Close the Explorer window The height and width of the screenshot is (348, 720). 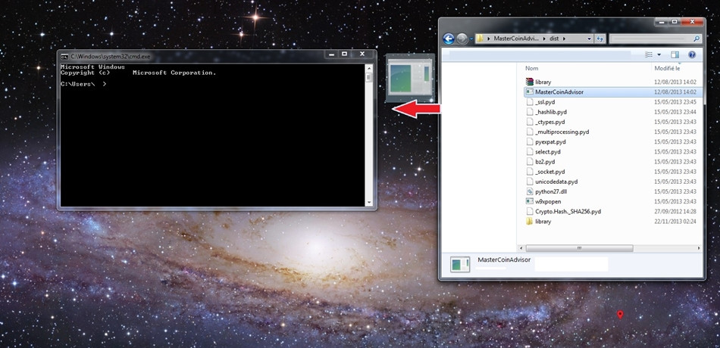(693, 21)
